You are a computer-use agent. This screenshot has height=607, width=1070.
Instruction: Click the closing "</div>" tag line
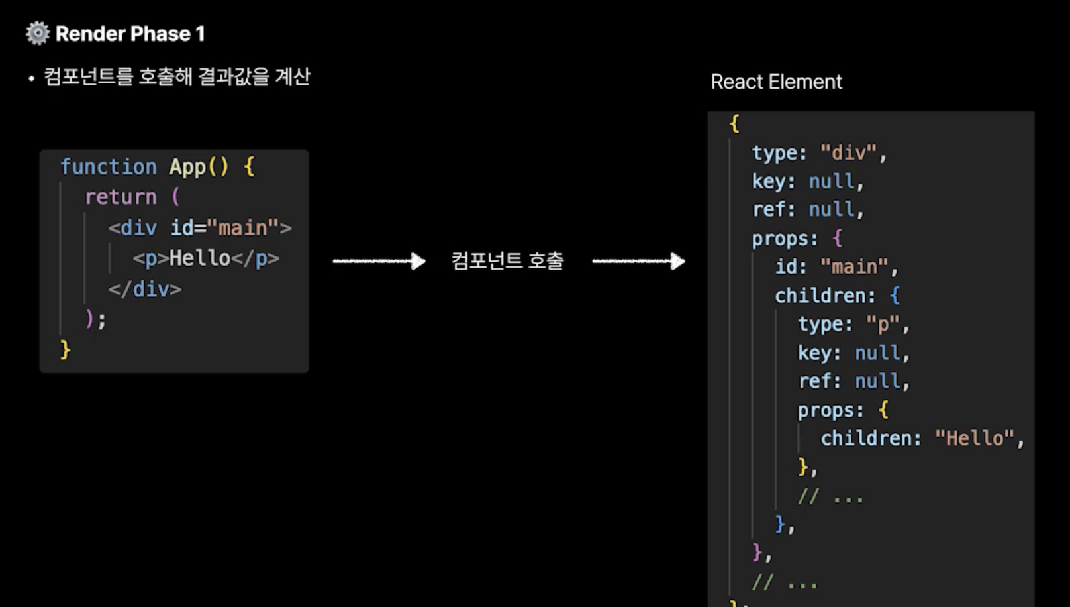pos(145,289)
